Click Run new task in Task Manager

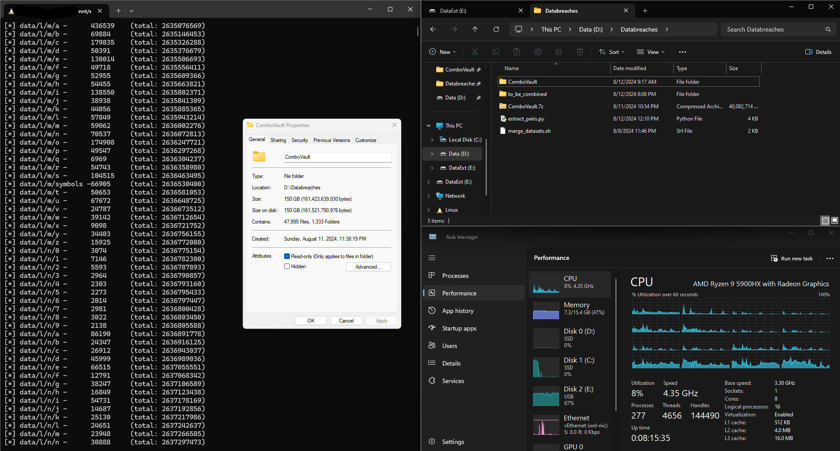[792, 258]
